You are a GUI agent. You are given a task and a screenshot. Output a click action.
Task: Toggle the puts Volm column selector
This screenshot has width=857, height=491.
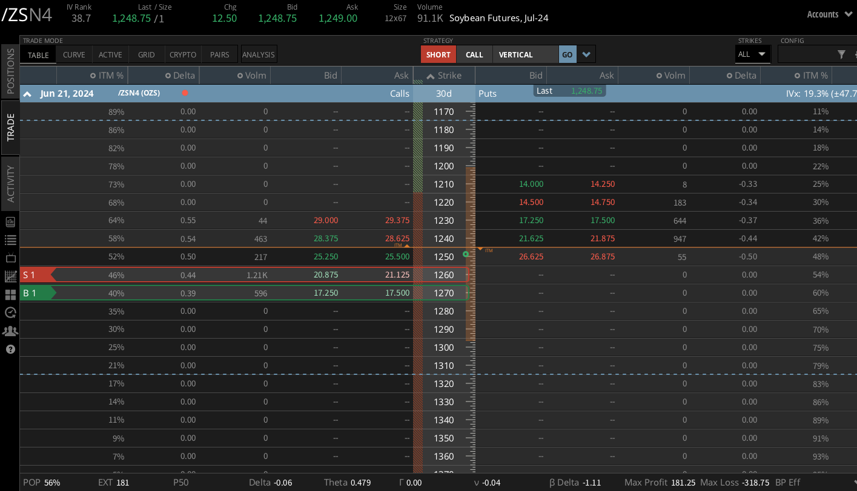click(660, 76)
